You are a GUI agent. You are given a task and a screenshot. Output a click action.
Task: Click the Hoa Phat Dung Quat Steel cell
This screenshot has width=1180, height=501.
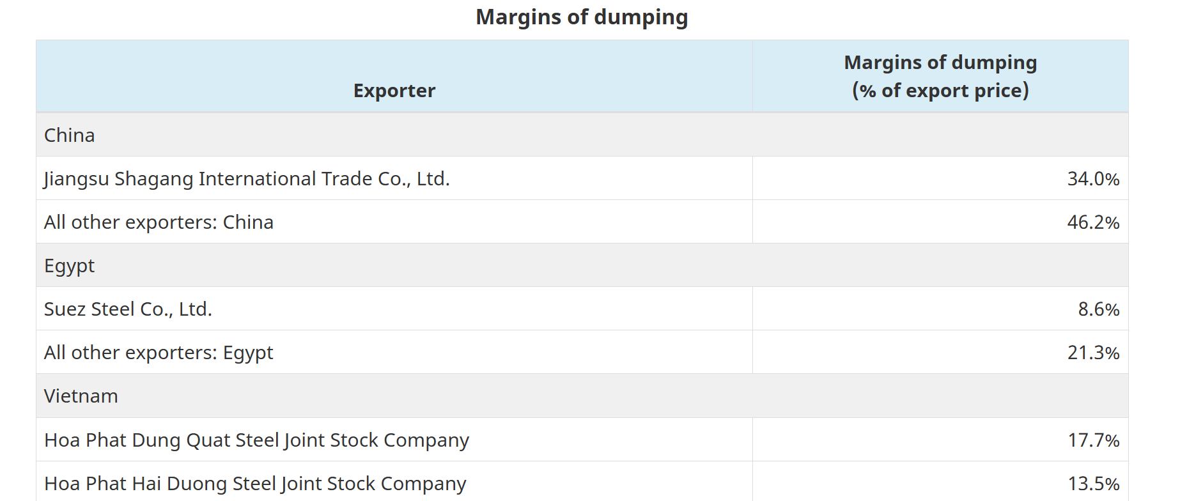pyautogui.click(x=256, y=440)
